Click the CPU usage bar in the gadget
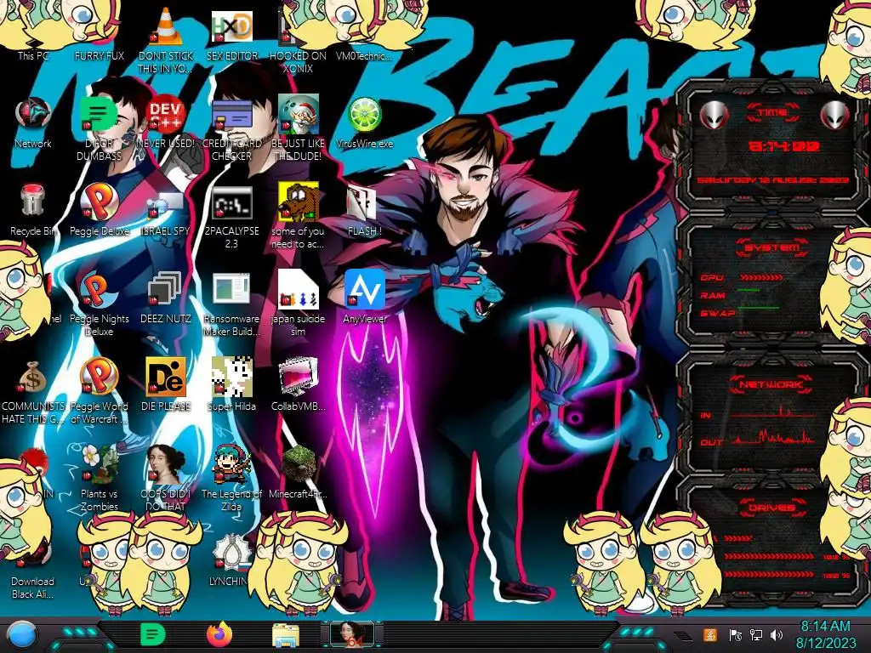This screenshot has width=871, height=653. [x=762, y=277]
